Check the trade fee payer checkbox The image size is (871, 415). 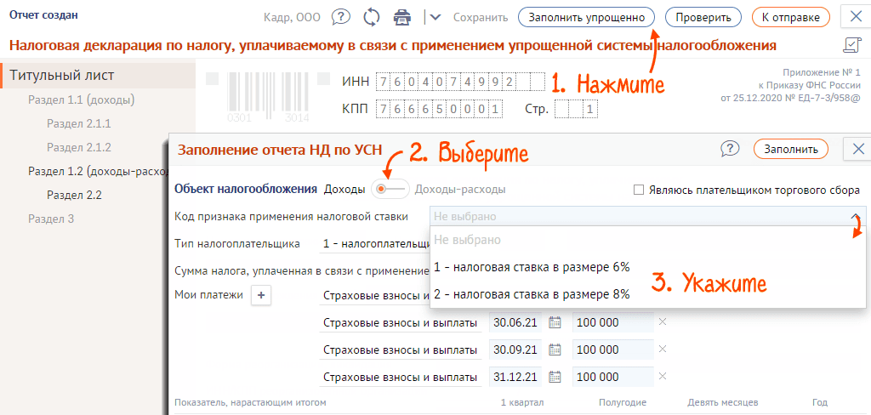pyautogui.click(x=639, y=190)
